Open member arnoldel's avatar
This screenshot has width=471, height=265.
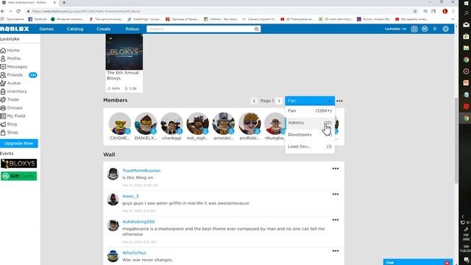pos(224,123)
